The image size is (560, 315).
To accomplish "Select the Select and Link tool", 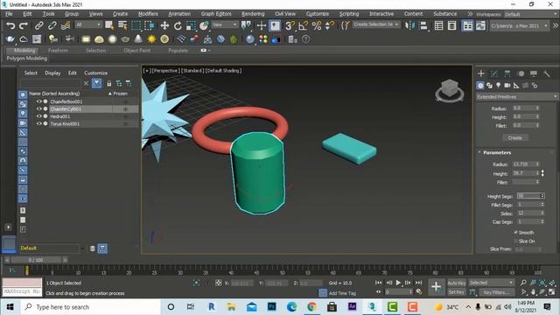I will pyautogui.click(x=38, y=25).
